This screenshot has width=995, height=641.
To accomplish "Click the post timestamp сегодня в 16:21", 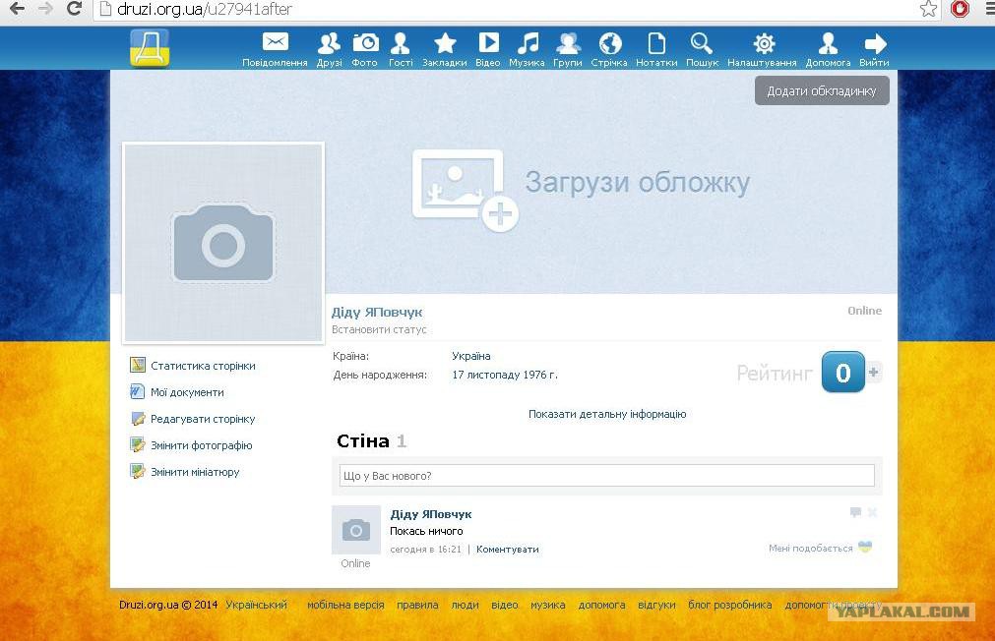I will click(425, 549).
